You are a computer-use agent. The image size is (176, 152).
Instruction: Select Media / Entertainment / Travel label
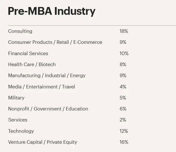click(42, 87)
